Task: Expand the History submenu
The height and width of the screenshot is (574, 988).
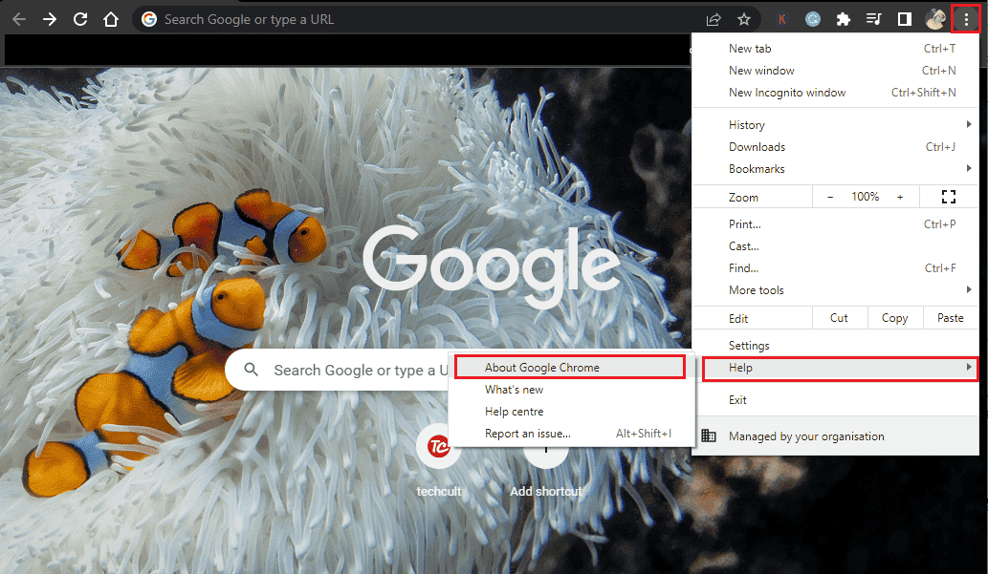Action: pos(836,124)
